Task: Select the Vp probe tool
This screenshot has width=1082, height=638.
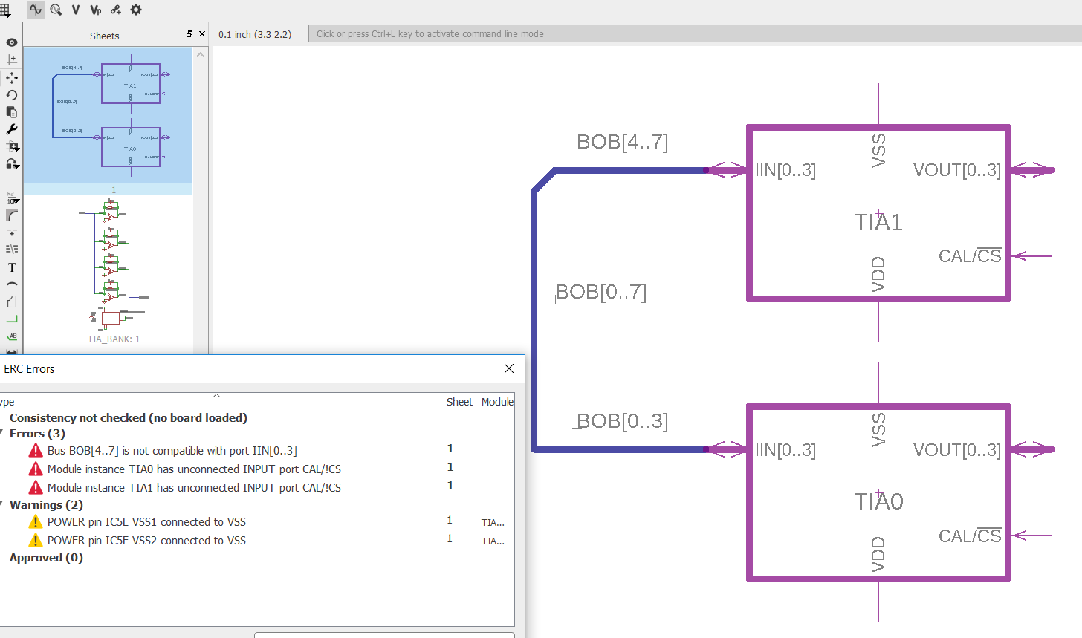Action: (94, 10)
